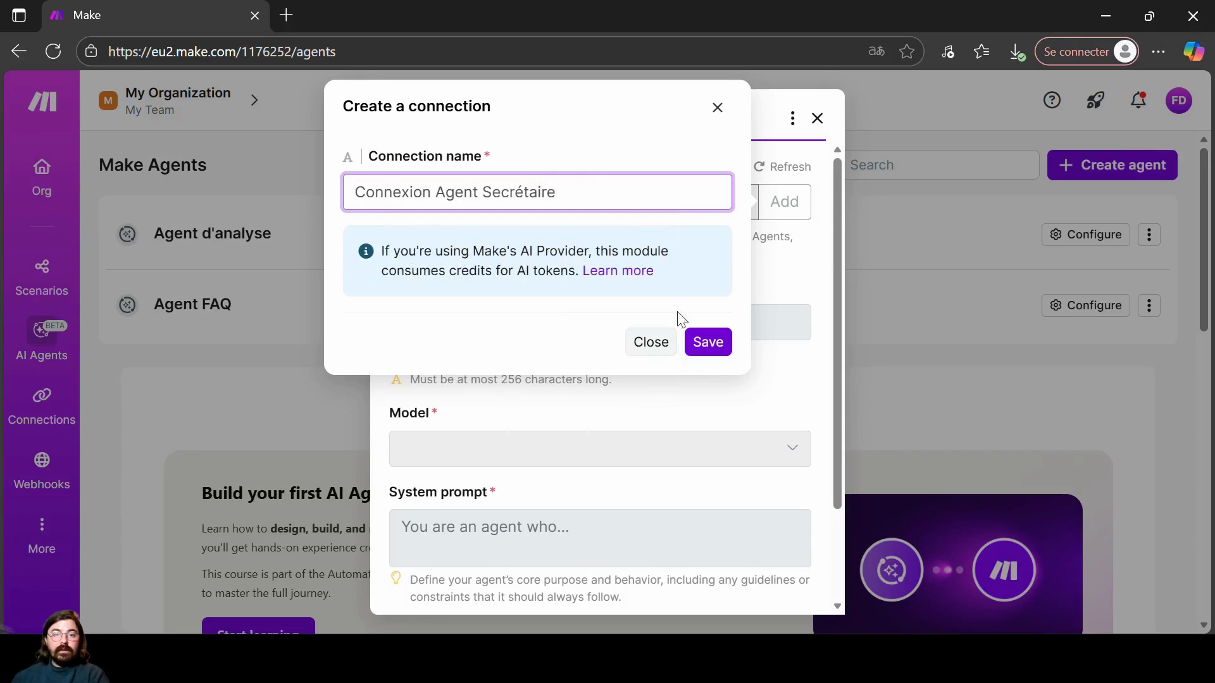
Task: Open AI Agents beta section
Action: tap(42, 341)
